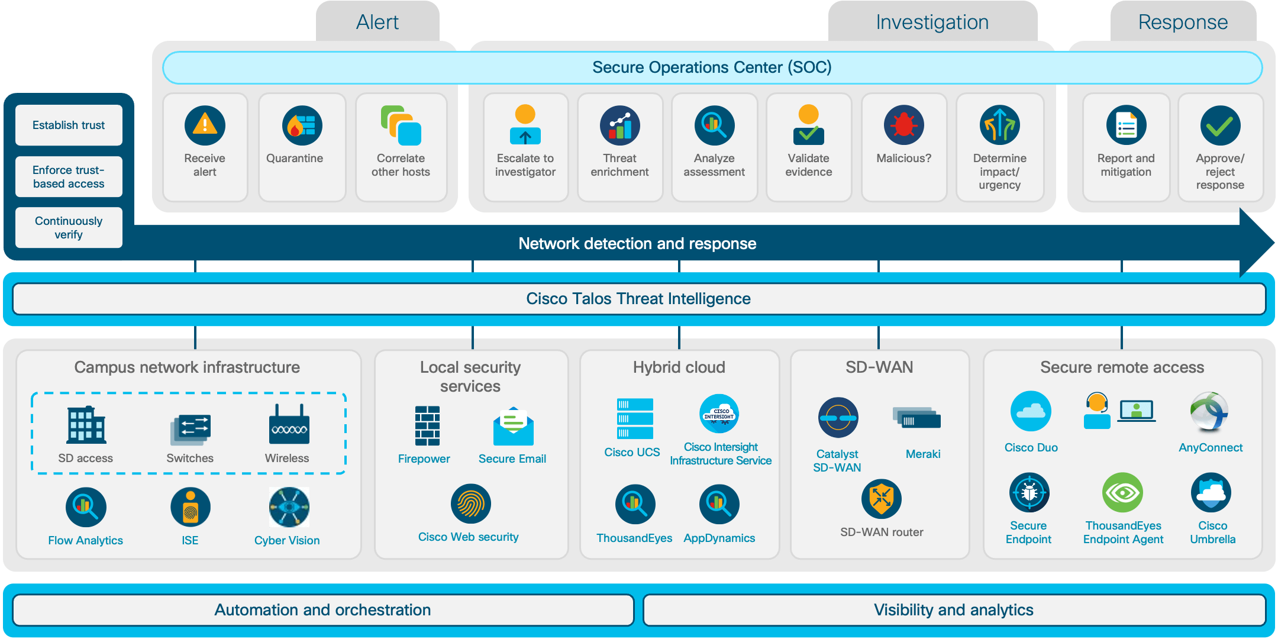1278x639 pixels.
Task: Switch to the Investigation tab
Action: click(x=932, y=22)
